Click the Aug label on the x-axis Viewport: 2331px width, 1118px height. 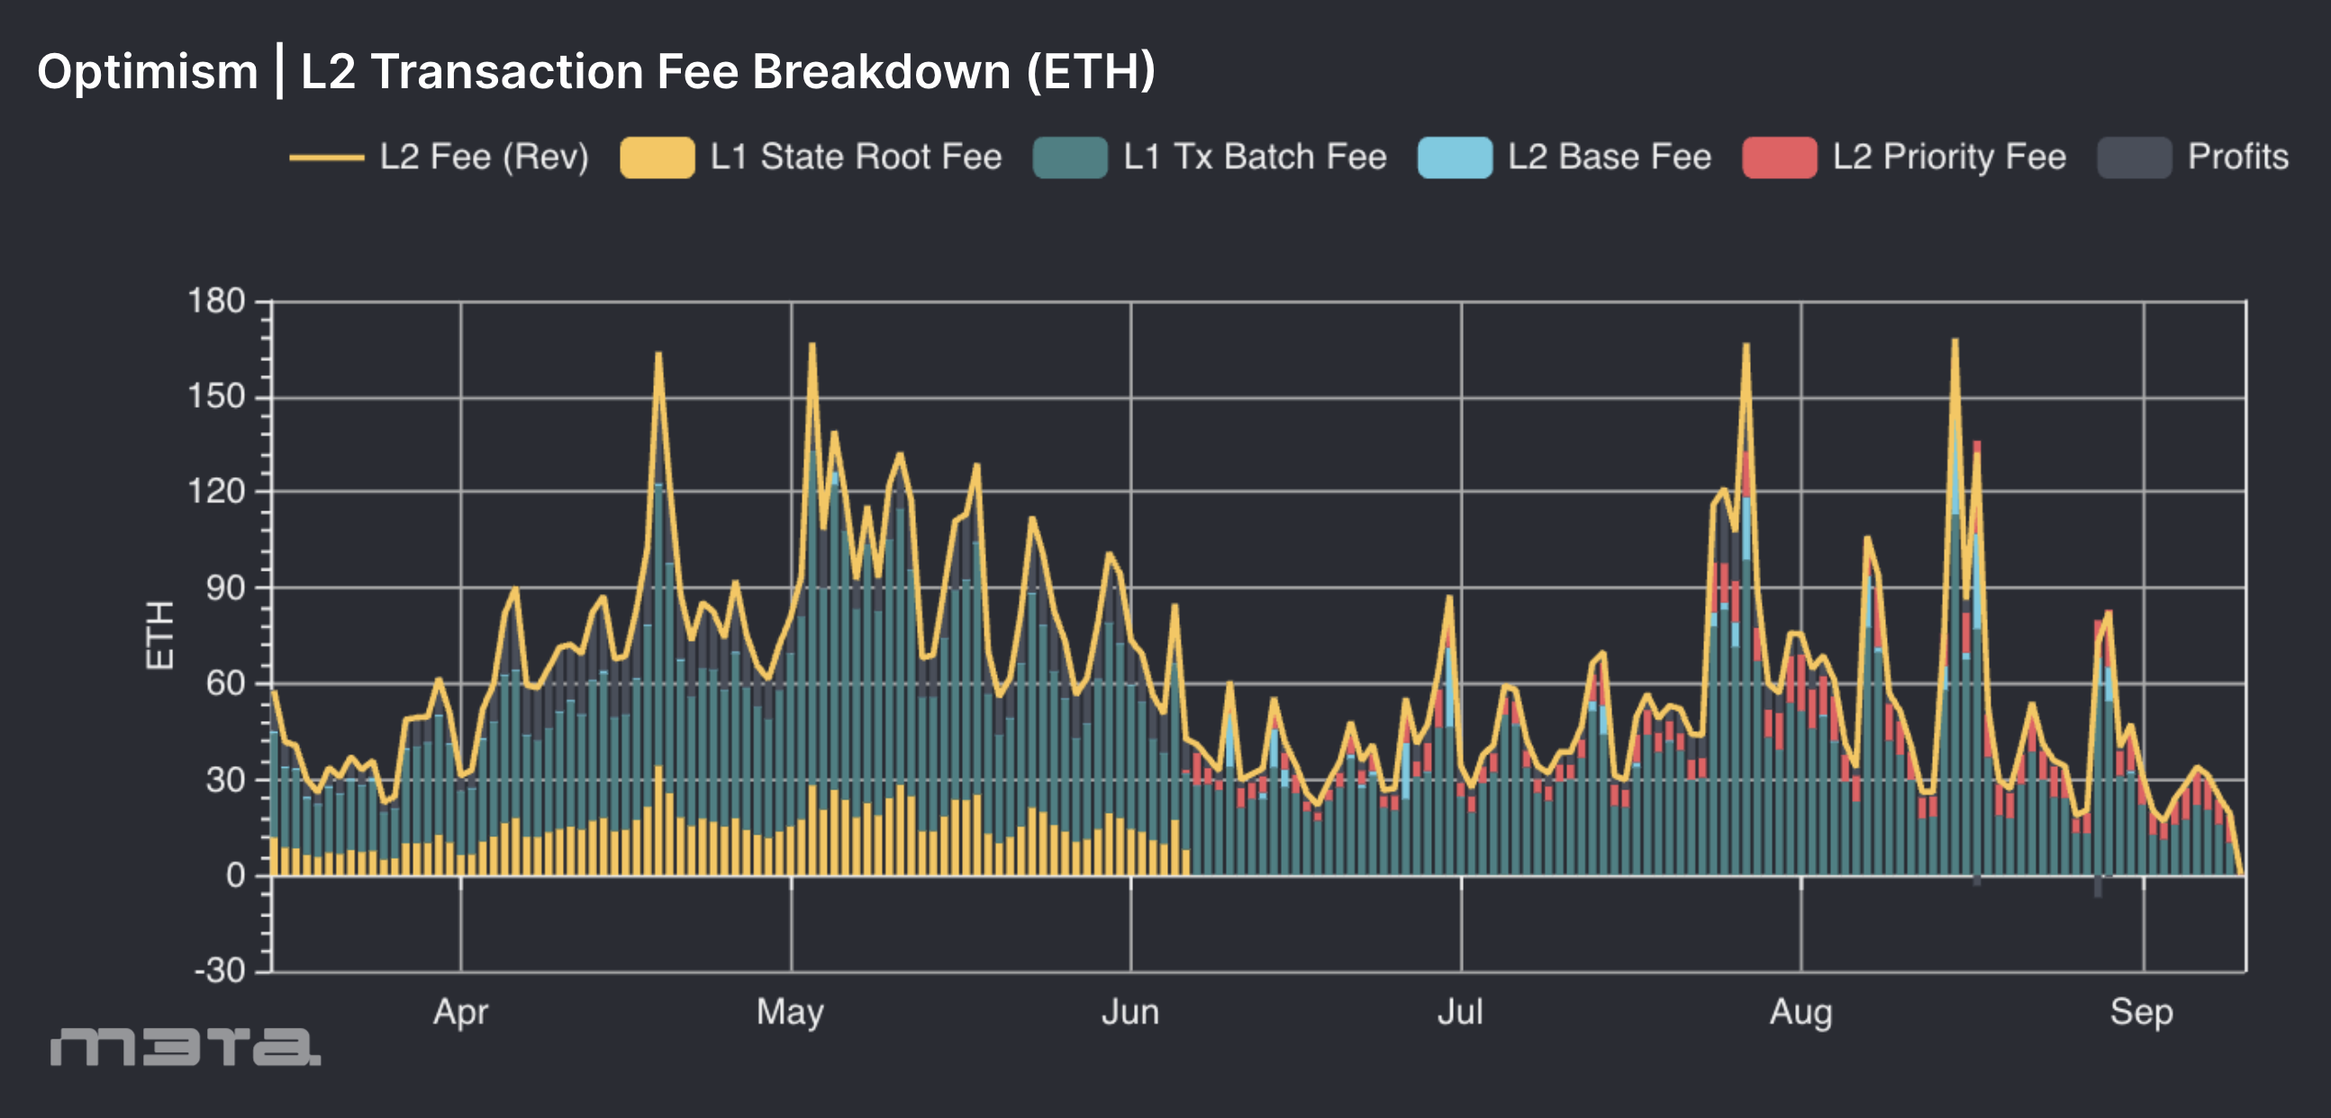point(1800,1011)
